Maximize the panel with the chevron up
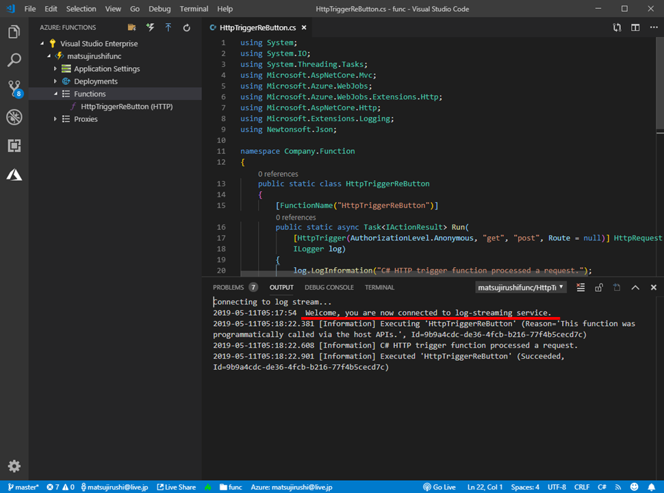This screenshot has height=493, width=664. (635, 288)
